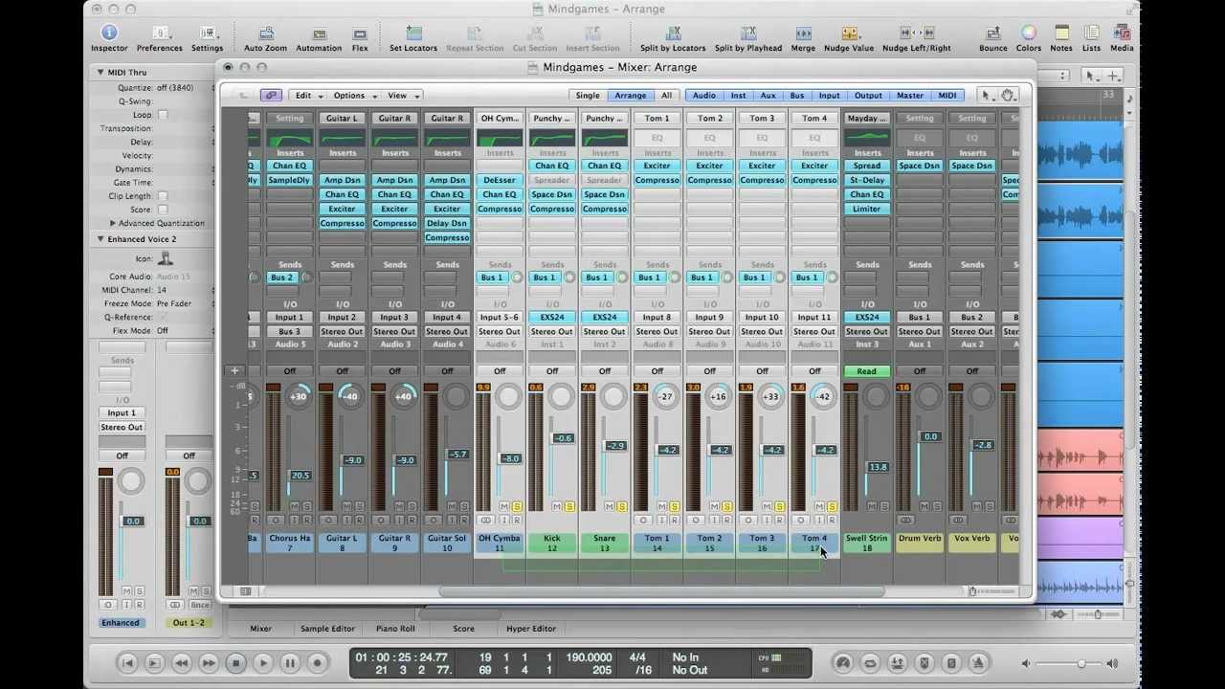This screenshot has height=689, width=1225.
Task: Open Guitar L output Stereo Out menu
Action: (x=342, y=332)
